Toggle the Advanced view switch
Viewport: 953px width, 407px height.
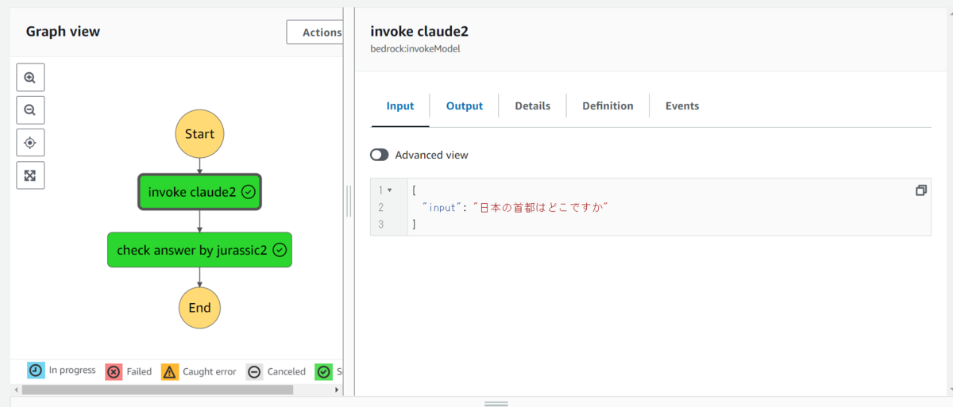[x=380, y=155]
